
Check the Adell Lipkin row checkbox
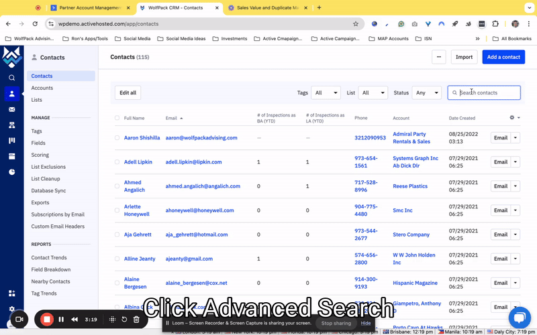coord(117,162)
